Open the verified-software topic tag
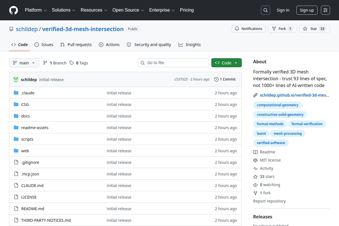This screenshot has width=339, height=226. coord(271,143)
